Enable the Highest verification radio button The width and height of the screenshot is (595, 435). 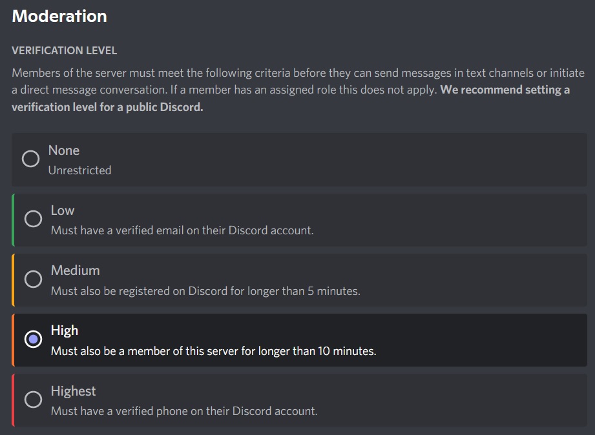pos(33,400)
